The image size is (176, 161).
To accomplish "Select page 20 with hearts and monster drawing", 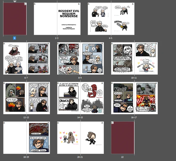I will (x=69, y=138).
